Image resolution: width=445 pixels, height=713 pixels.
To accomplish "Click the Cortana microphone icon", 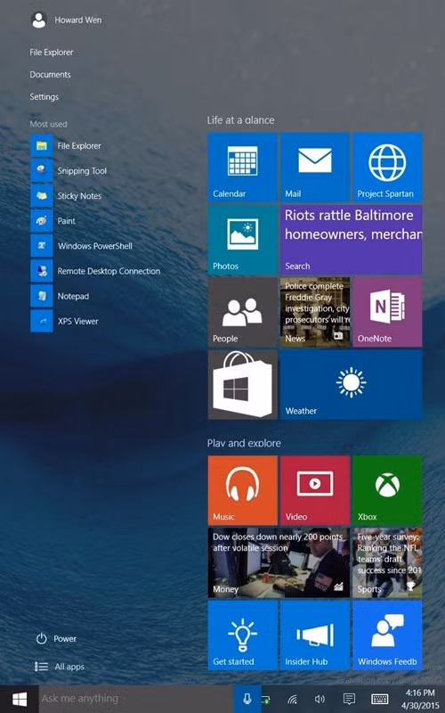I will [x=247, y=699].
